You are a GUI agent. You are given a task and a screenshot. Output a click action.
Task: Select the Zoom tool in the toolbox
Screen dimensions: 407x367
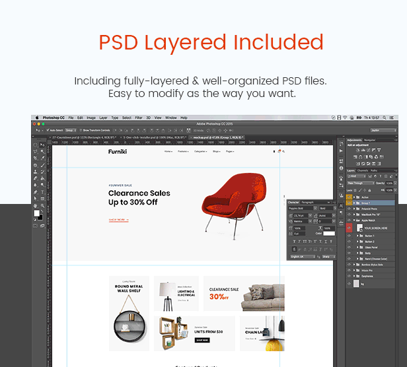pos(42,206)
